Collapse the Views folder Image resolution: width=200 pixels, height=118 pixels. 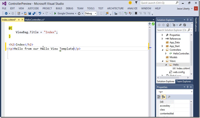click(x=162, y=61)
